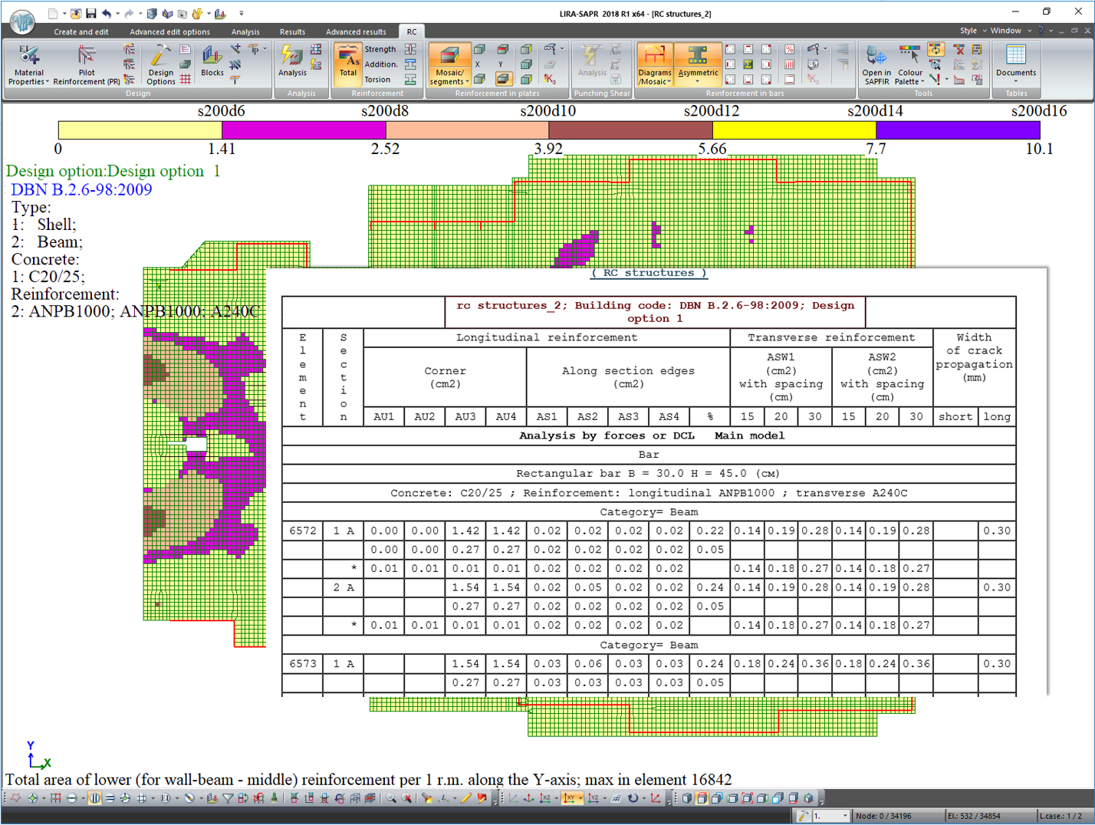This screenshot has height=825, width=1095.
Task: Click the percentage reinforcement icon
Action: click(789, 50)
